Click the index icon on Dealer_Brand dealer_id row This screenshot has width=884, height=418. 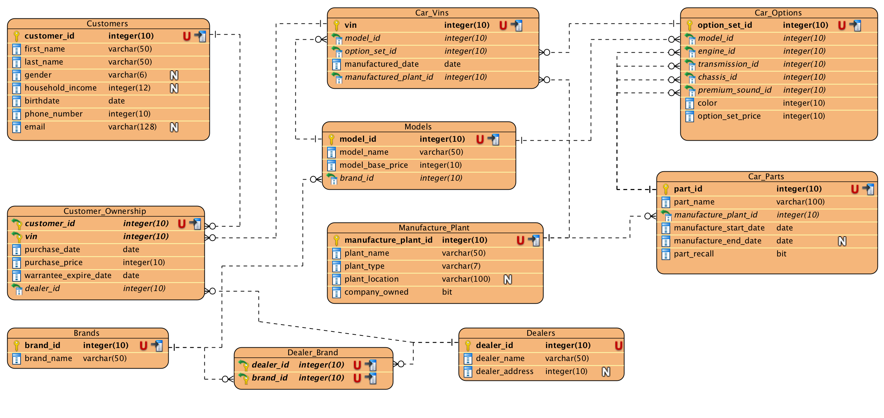371,365
